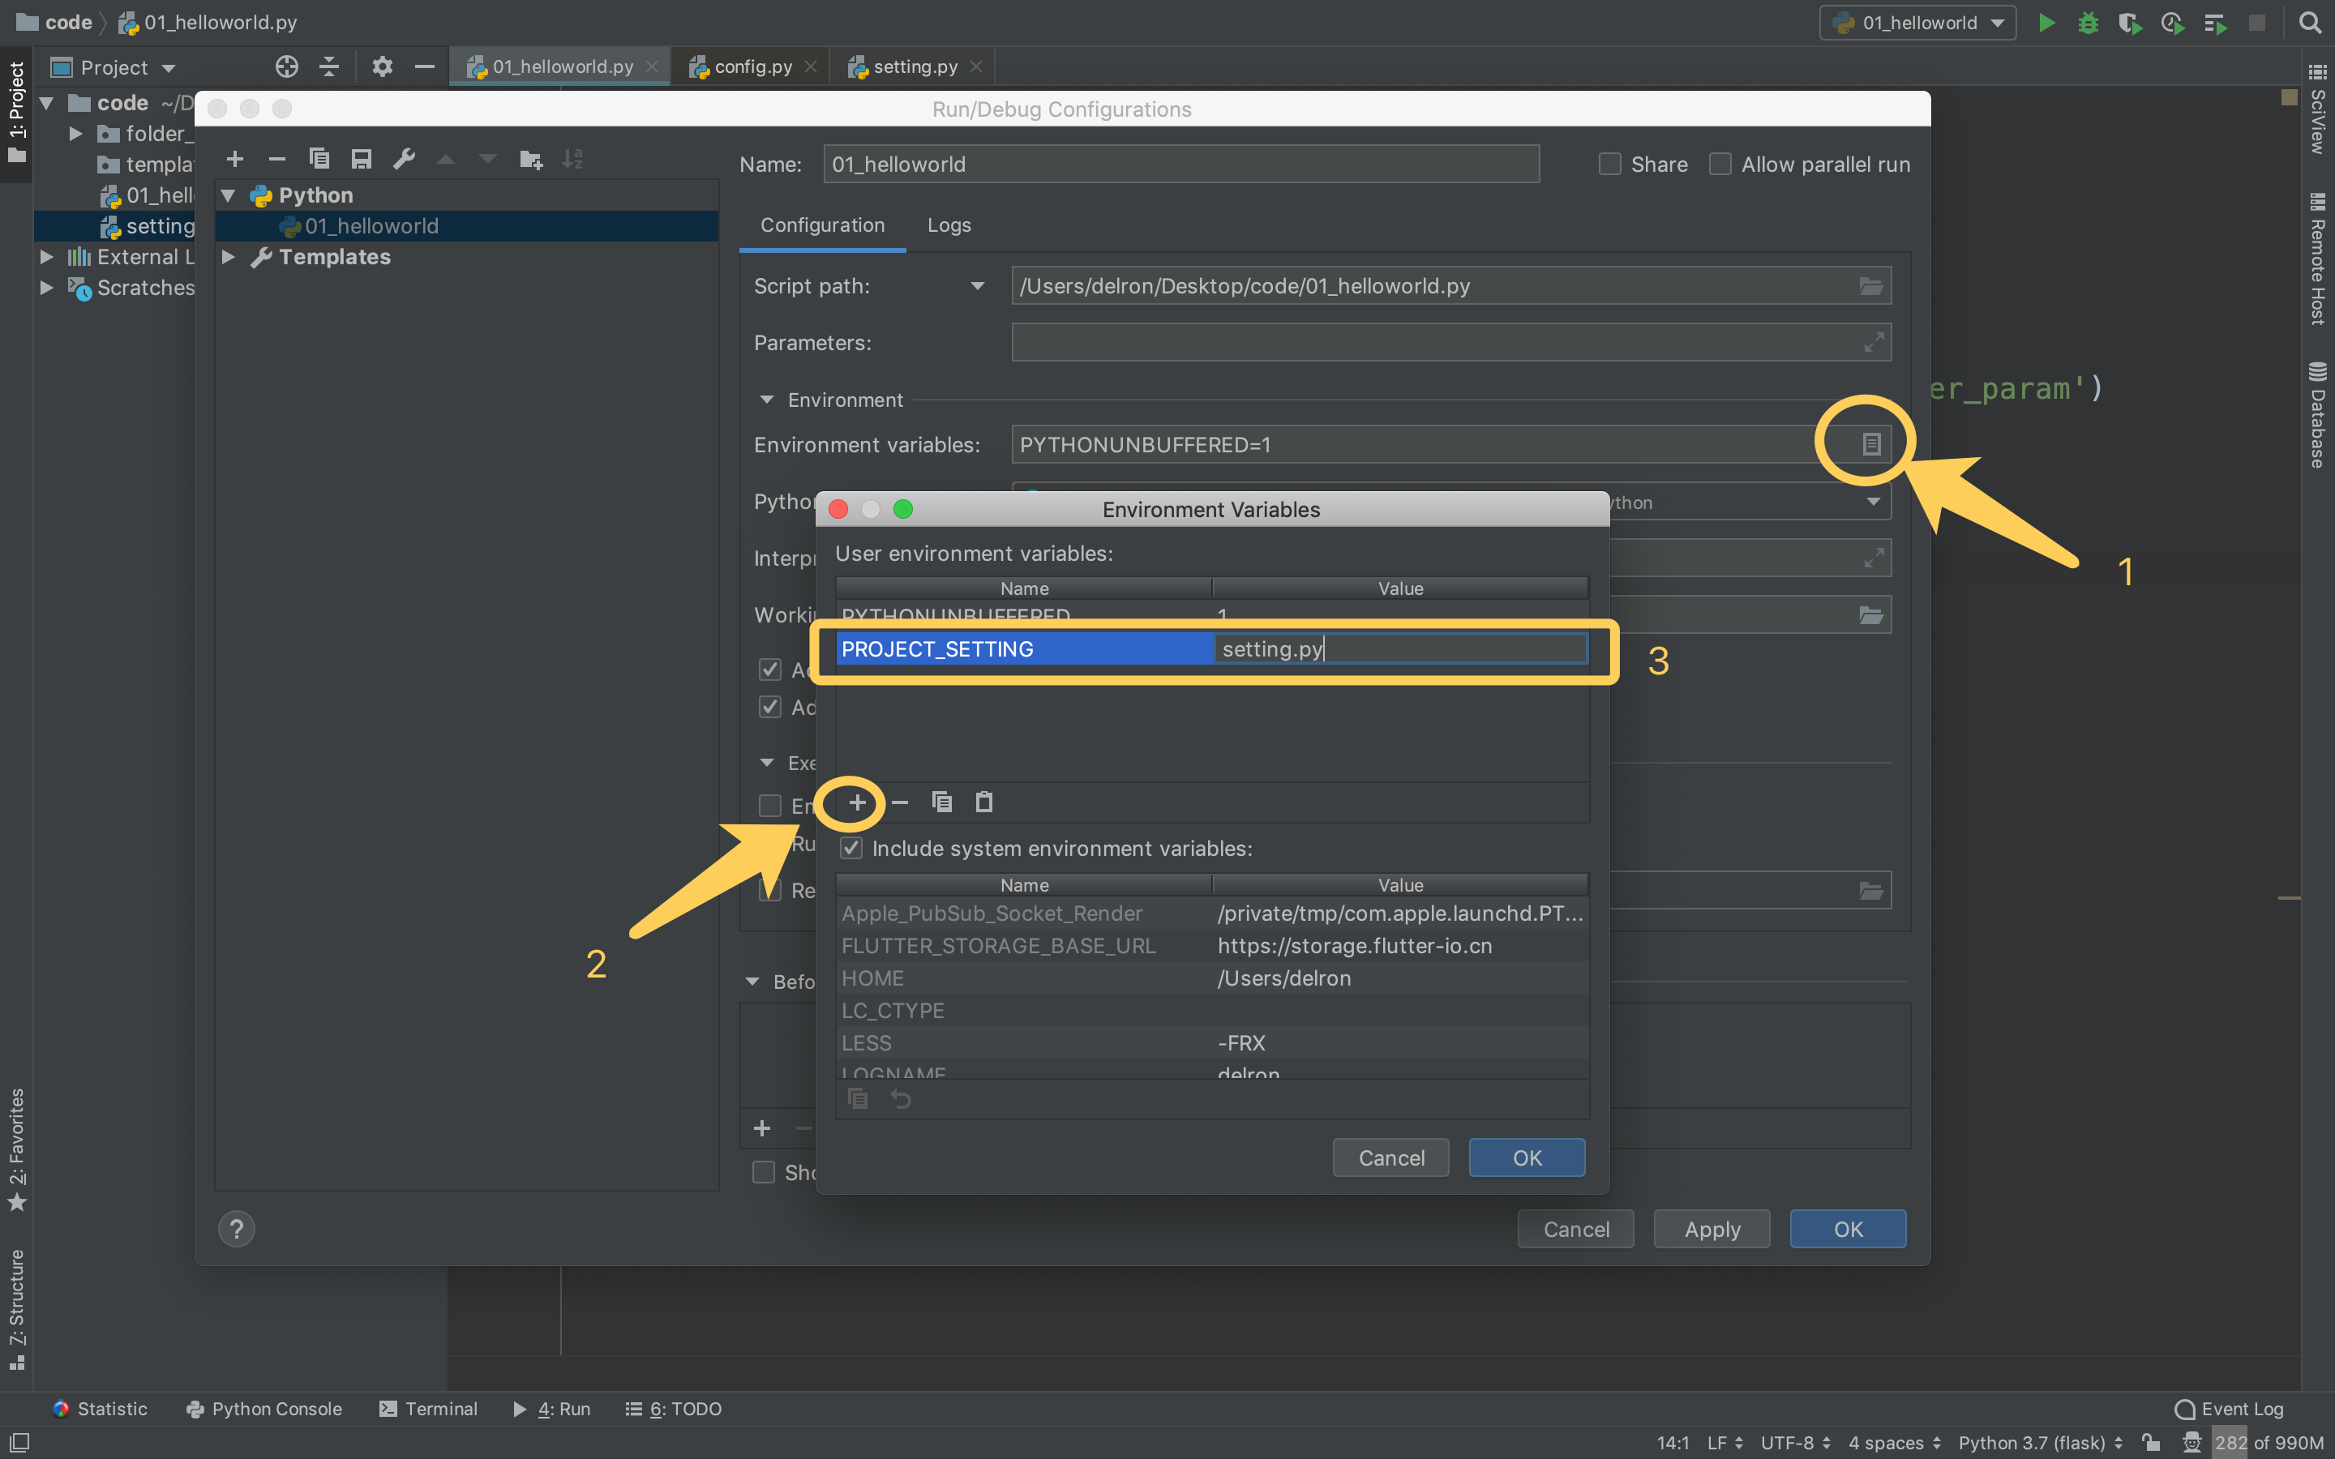Open the config.py editor tab
The height and width of the screenshot is (1459, 2335).
pyautogui.click(x=752, y=66)
